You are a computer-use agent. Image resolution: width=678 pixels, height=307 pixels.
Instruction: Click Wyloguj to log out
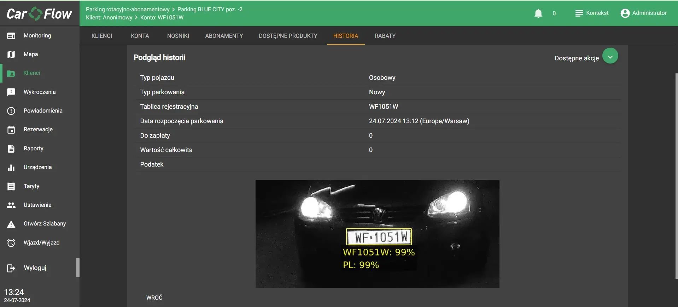coord(35,268)
